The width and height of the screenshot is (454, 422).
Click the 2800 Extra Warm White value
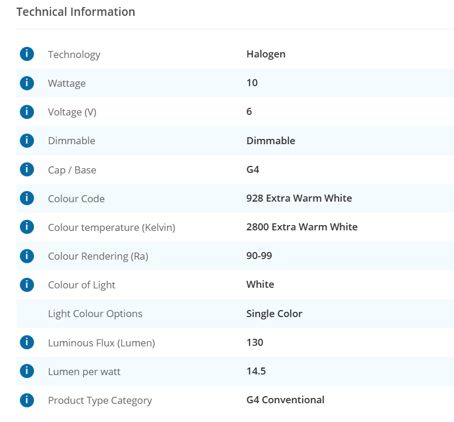coord(302,227)
